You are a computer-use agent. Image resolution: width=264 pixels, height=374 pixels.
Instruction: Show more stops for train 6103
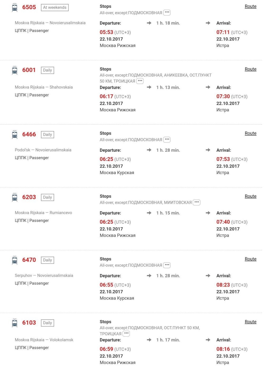click(x=126, y=334)
